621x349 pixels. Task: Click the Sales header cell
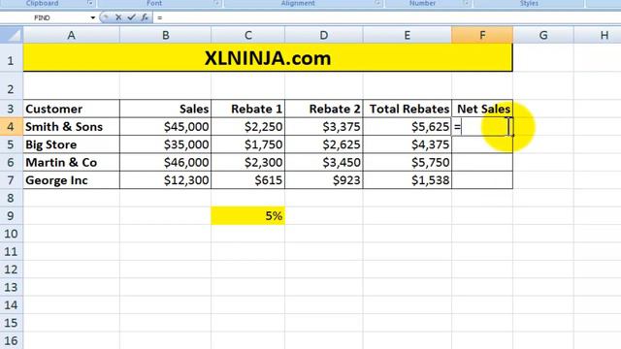point(166,109)
